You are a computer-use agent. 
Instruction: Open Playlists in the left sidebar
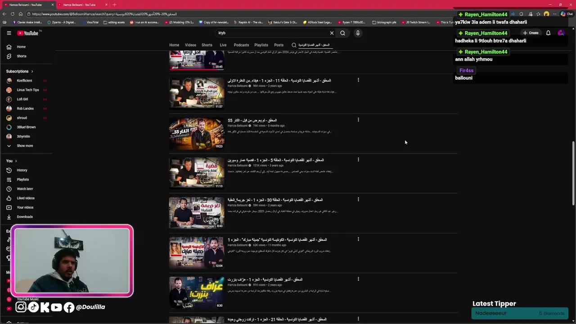click(x=22, y=180)
